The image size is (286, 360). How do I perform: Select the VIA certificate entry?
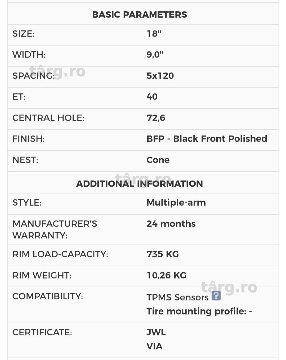point(154,346)
